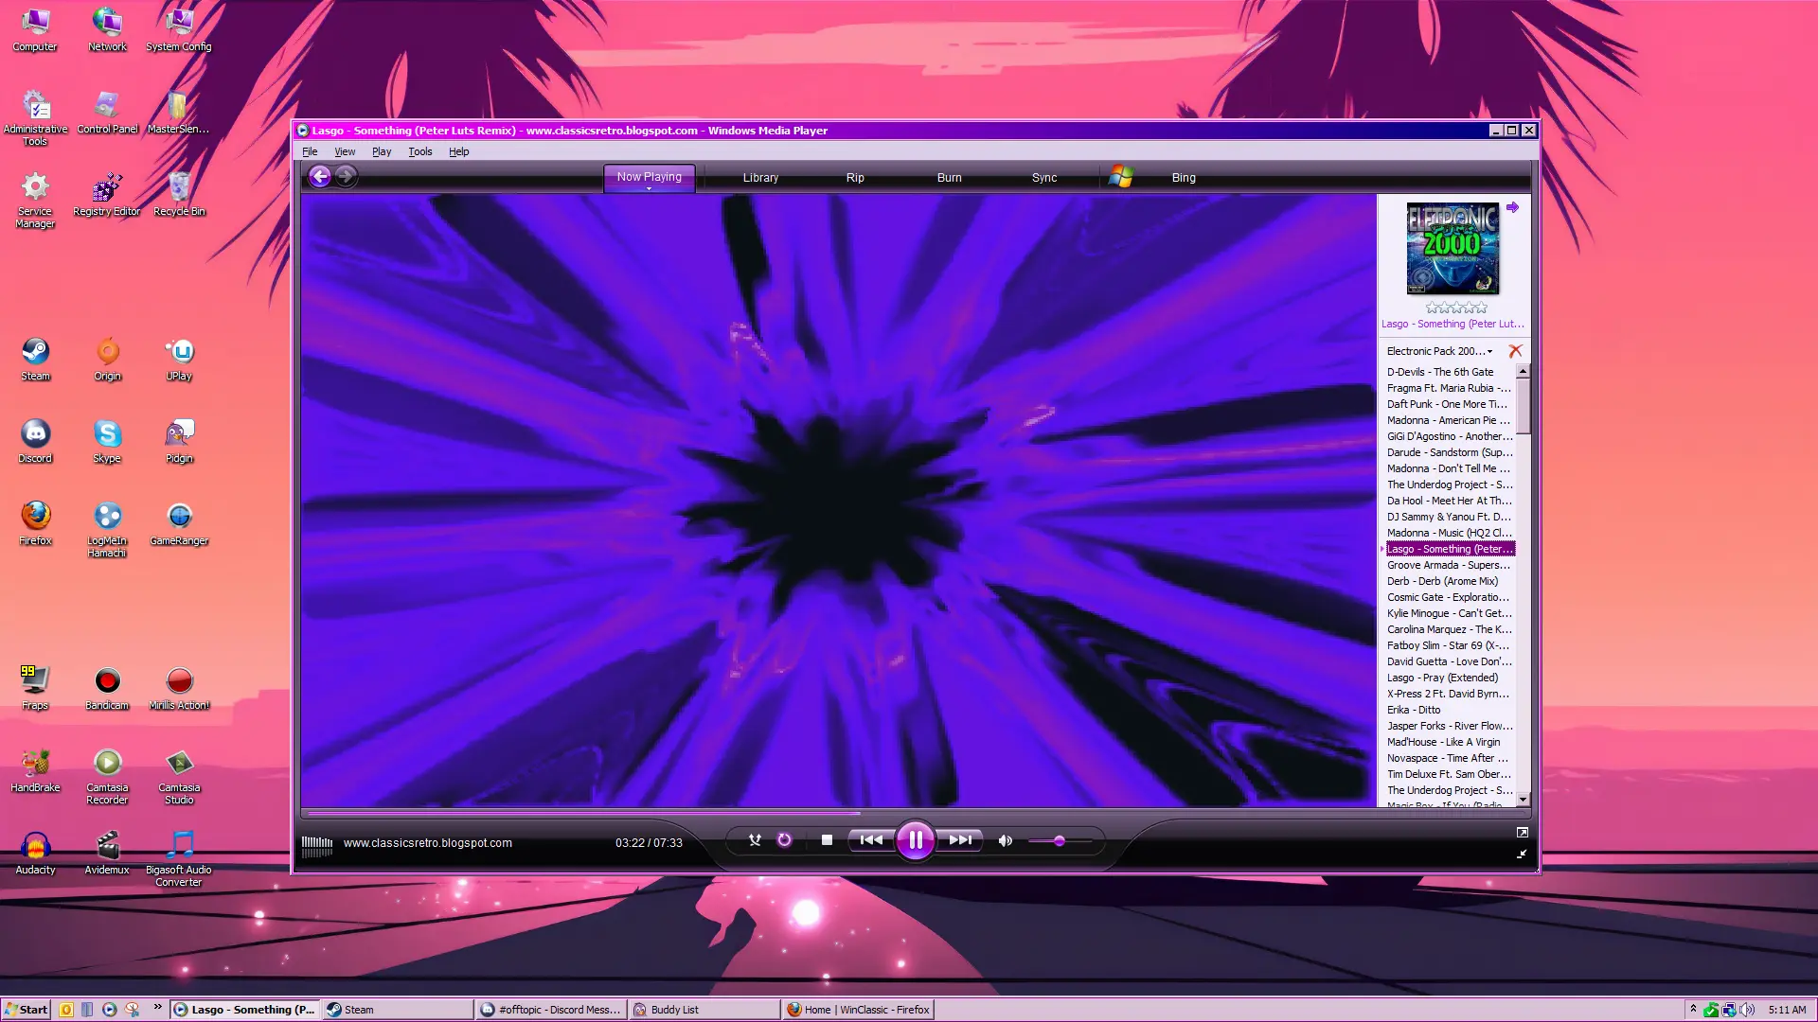Image resolution: width=1818 pixels, height=1022 pixels.
Task: Open the Discord desktop icon
Action: pos(35,441)
